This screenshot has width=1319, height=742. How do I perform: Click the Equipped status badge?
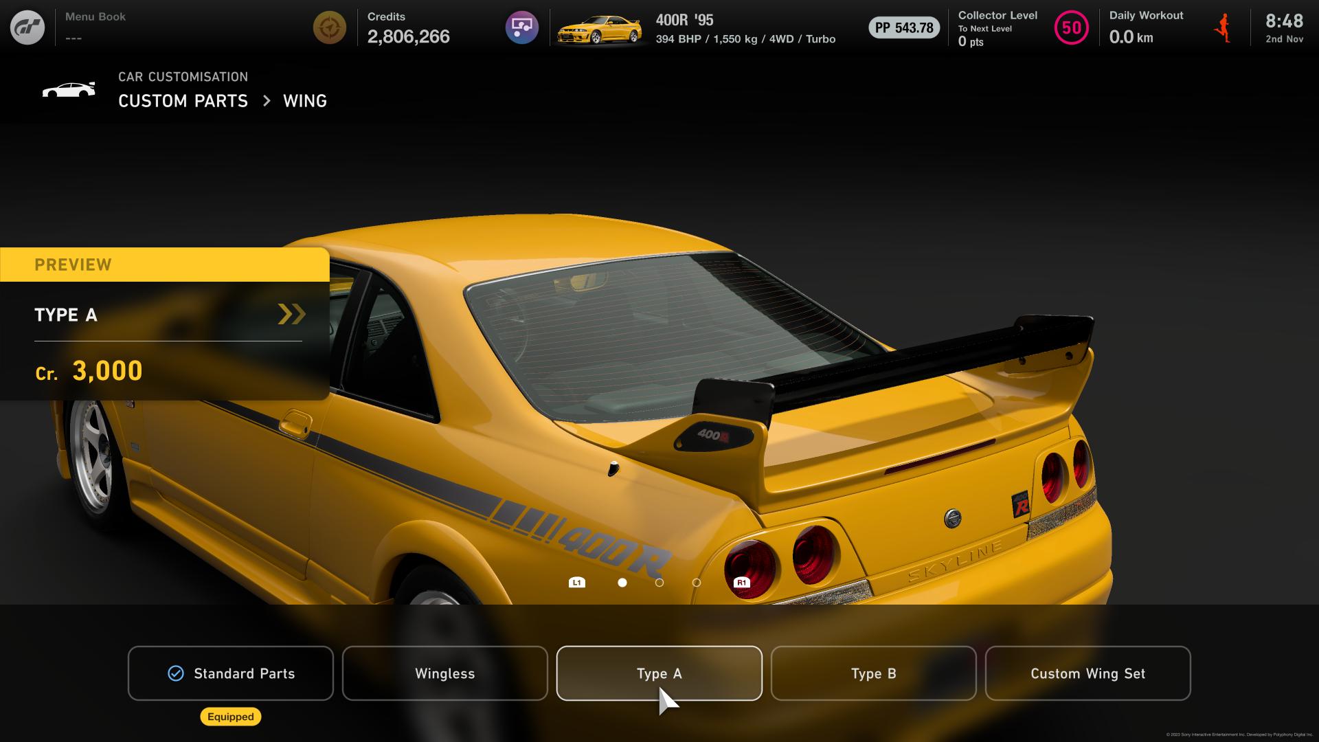231,717
